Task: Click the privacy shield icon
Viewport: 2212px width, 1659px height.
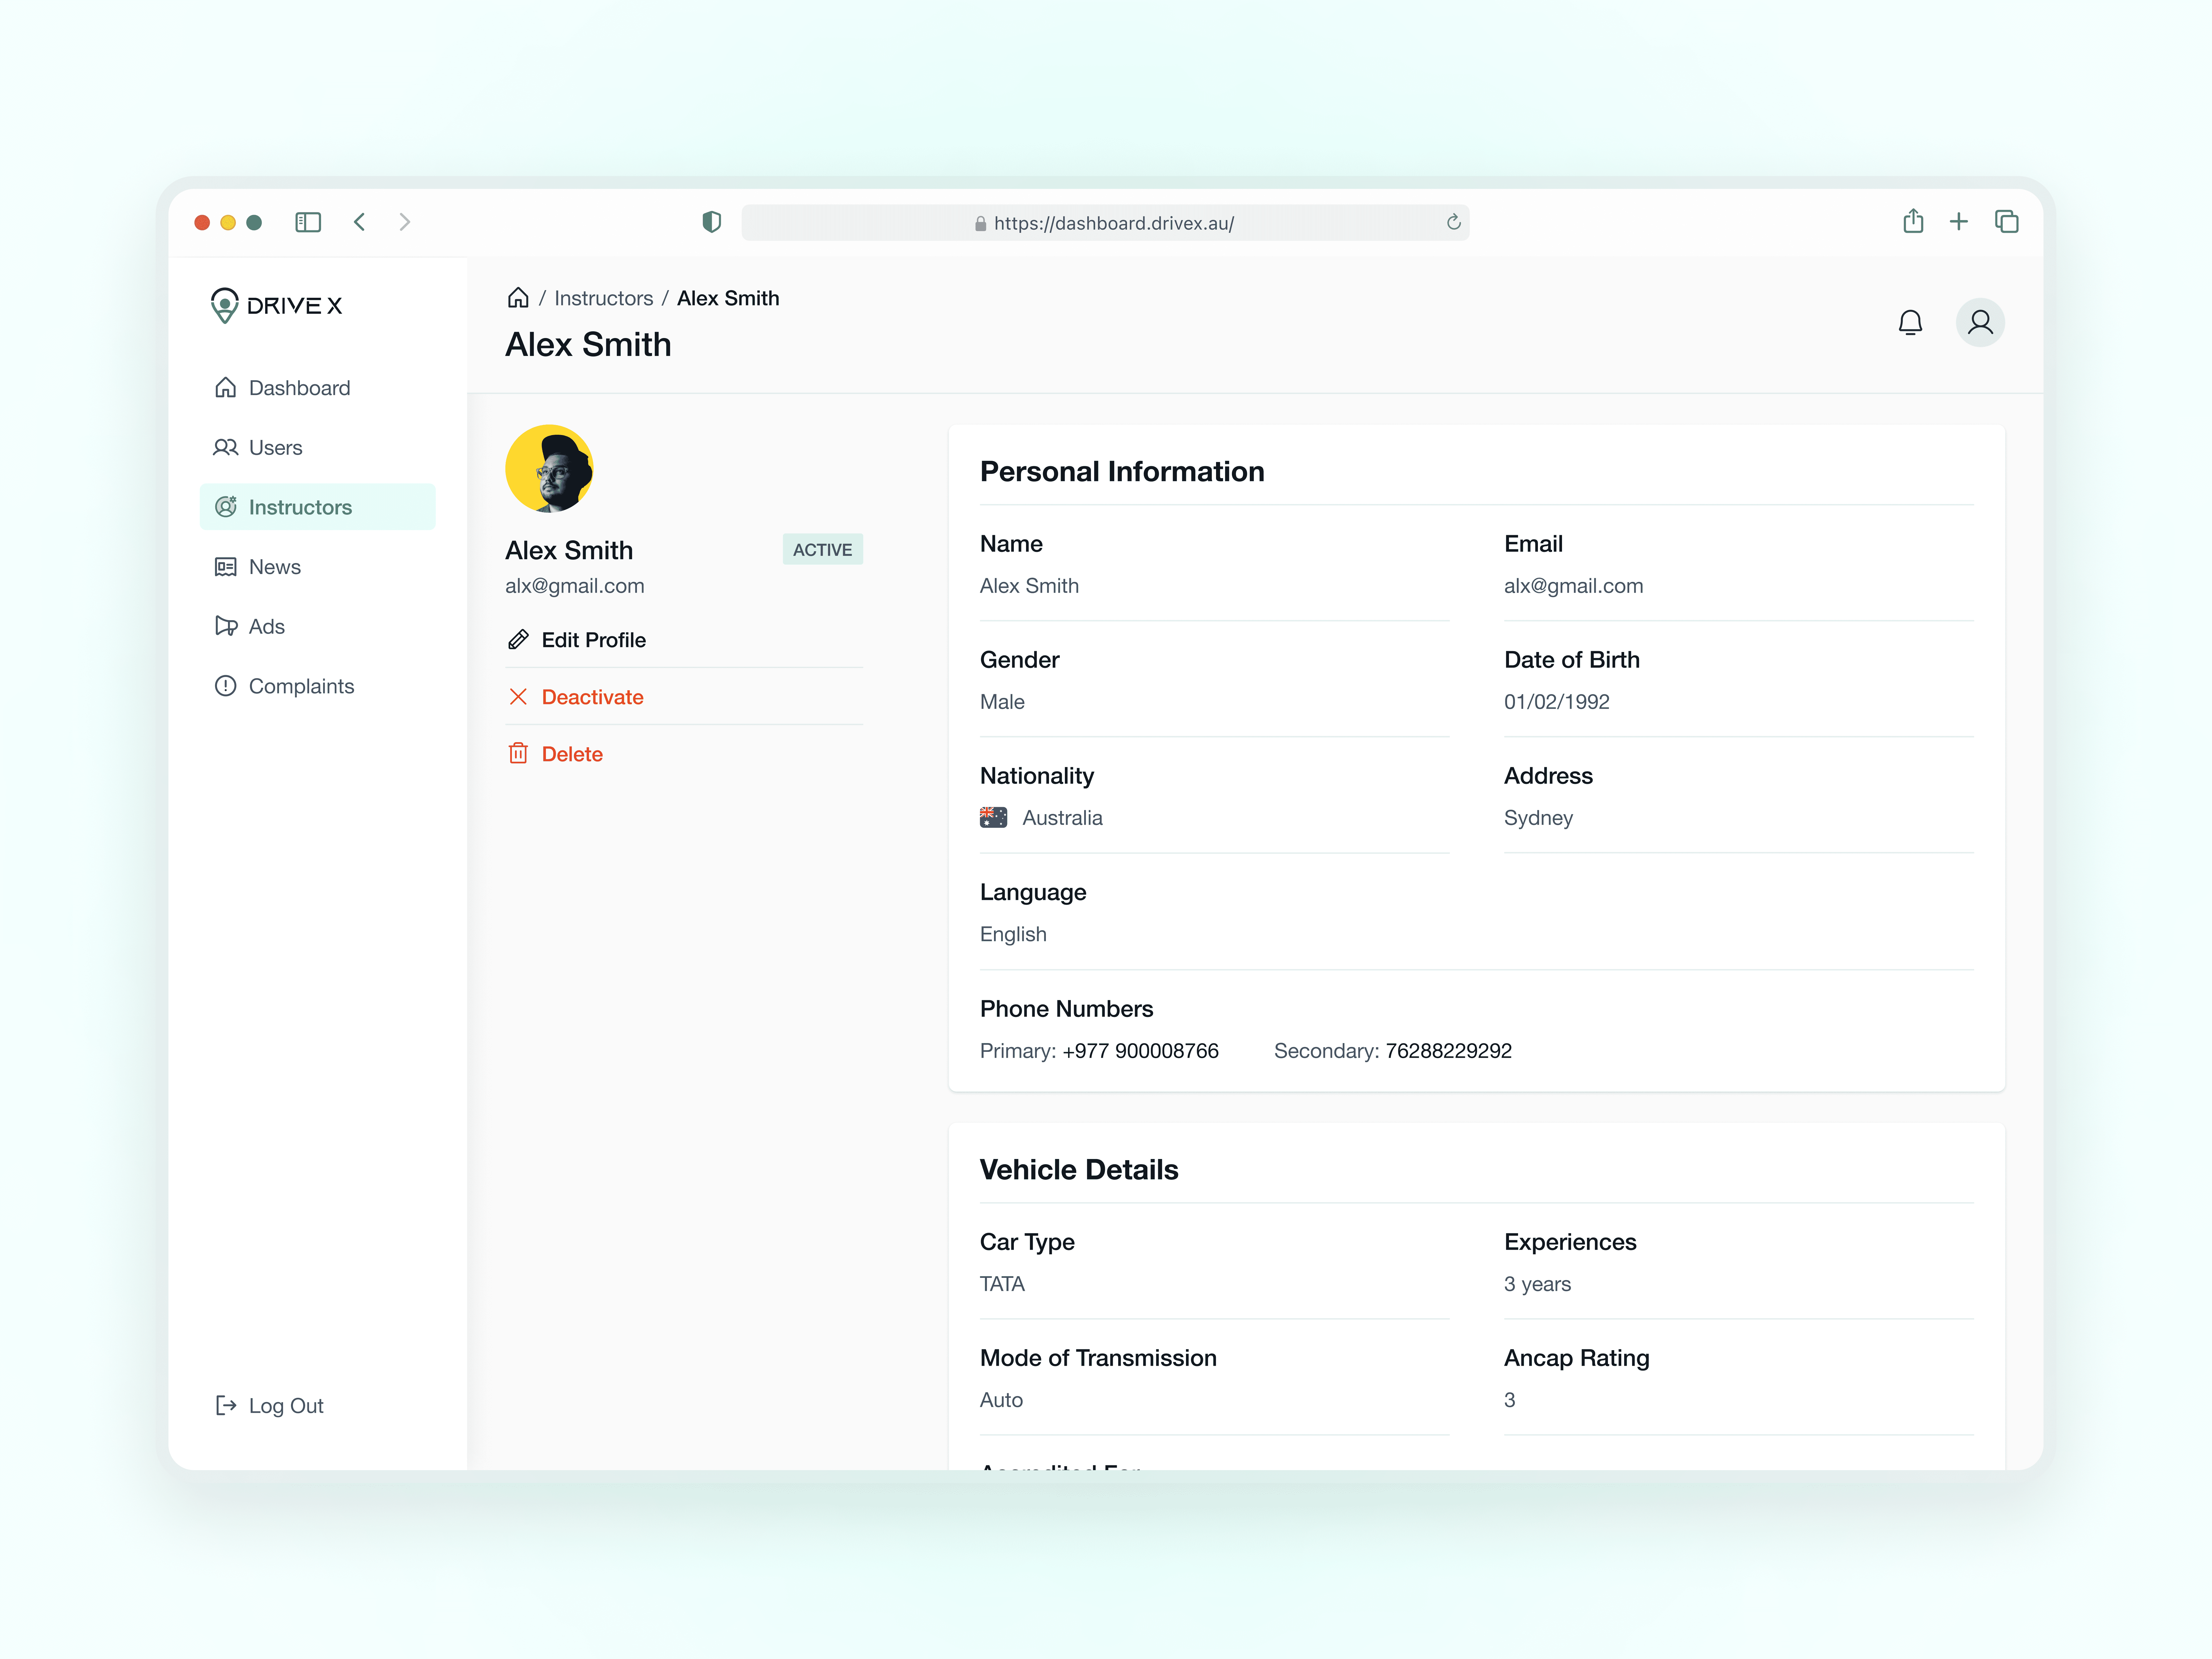Action: [x=711, y=222]
